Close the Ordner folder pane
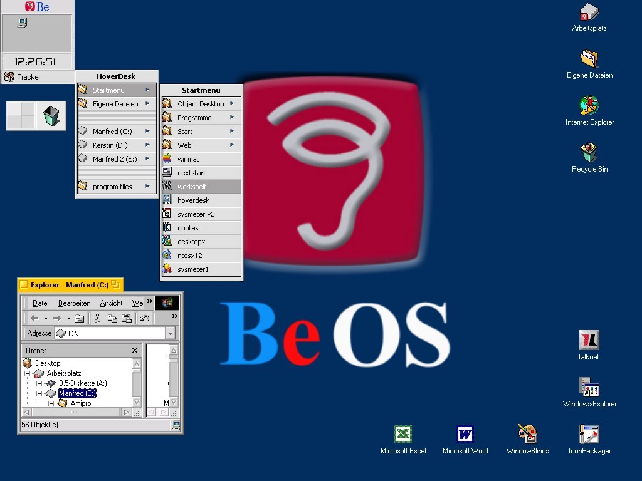Screen dimensions: 642x481 [135, 351]
